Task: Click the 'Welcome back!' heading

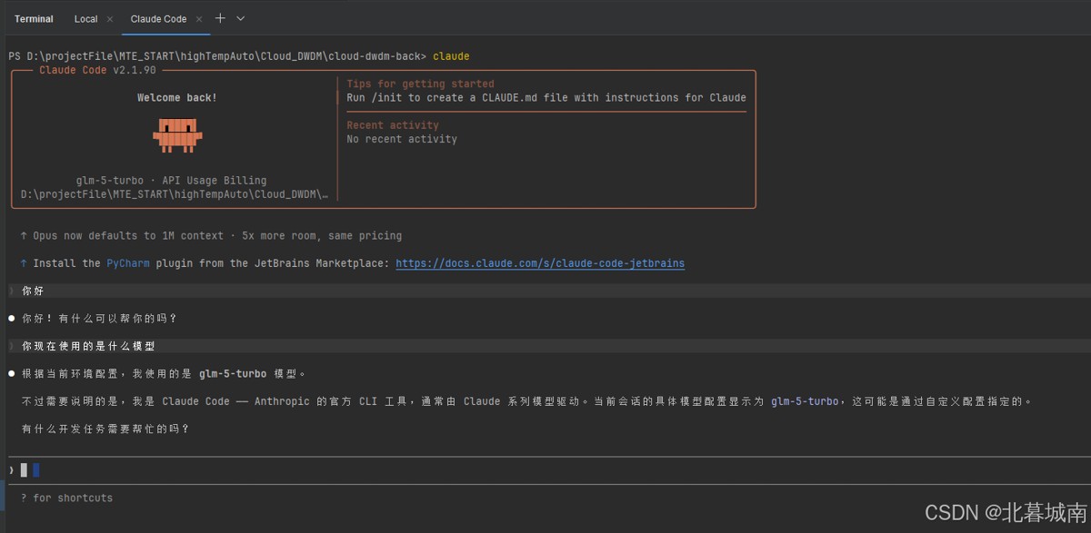Action: (x=177, y=97)
